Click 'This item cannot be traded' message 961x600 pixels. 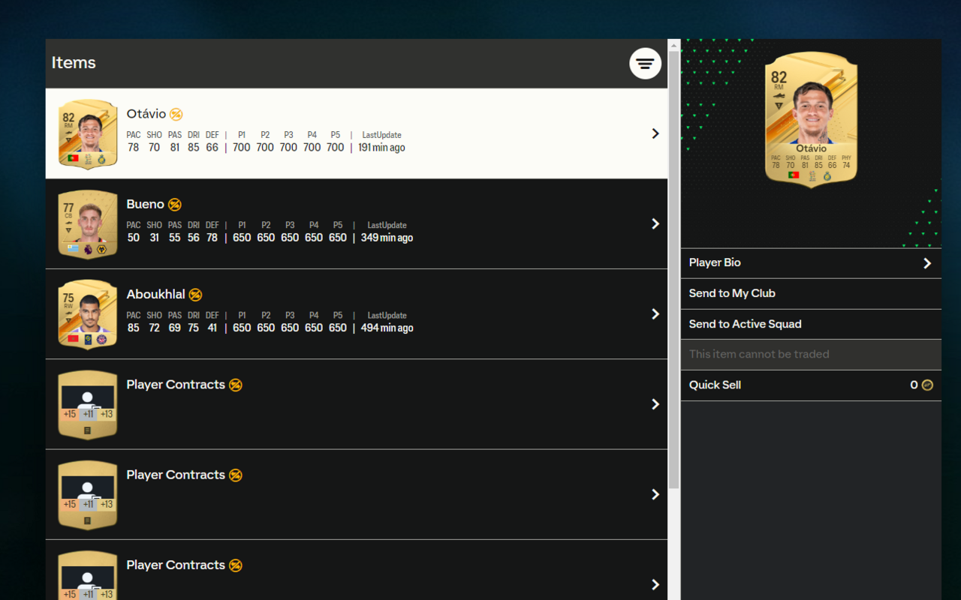(x=759, y=355)
